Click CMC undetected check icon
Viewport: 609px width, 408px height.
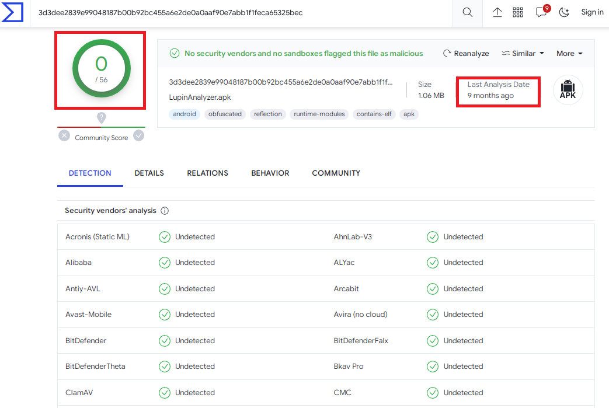coord(433,393)
